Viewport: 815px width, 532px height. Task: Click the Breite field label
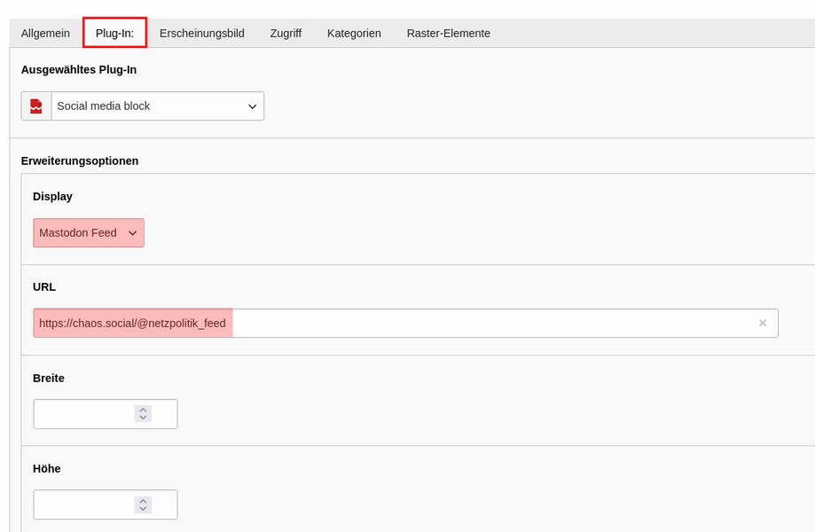[49, 379]
